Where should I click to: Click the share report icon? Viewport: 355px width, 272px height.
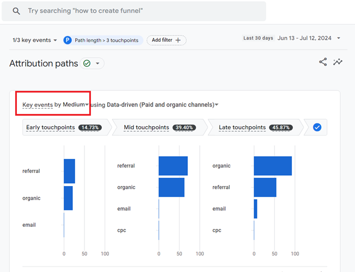point(323,62)
